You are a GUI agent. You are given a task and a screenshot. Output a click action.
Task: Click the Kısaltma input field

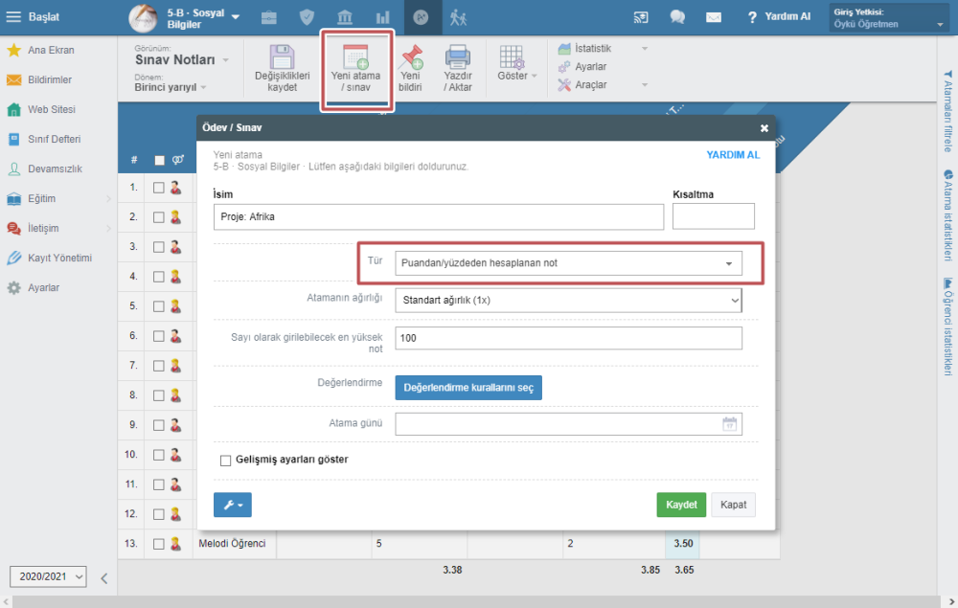pos(714,216)
